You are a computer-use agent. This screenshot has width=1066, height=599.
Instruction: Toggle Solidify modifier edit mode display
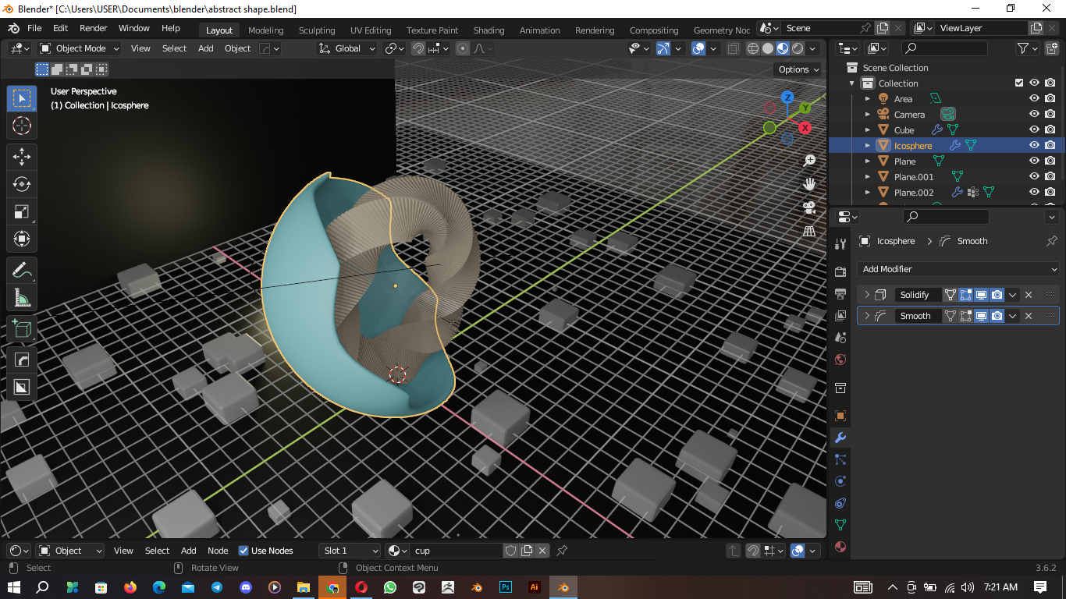966,295
